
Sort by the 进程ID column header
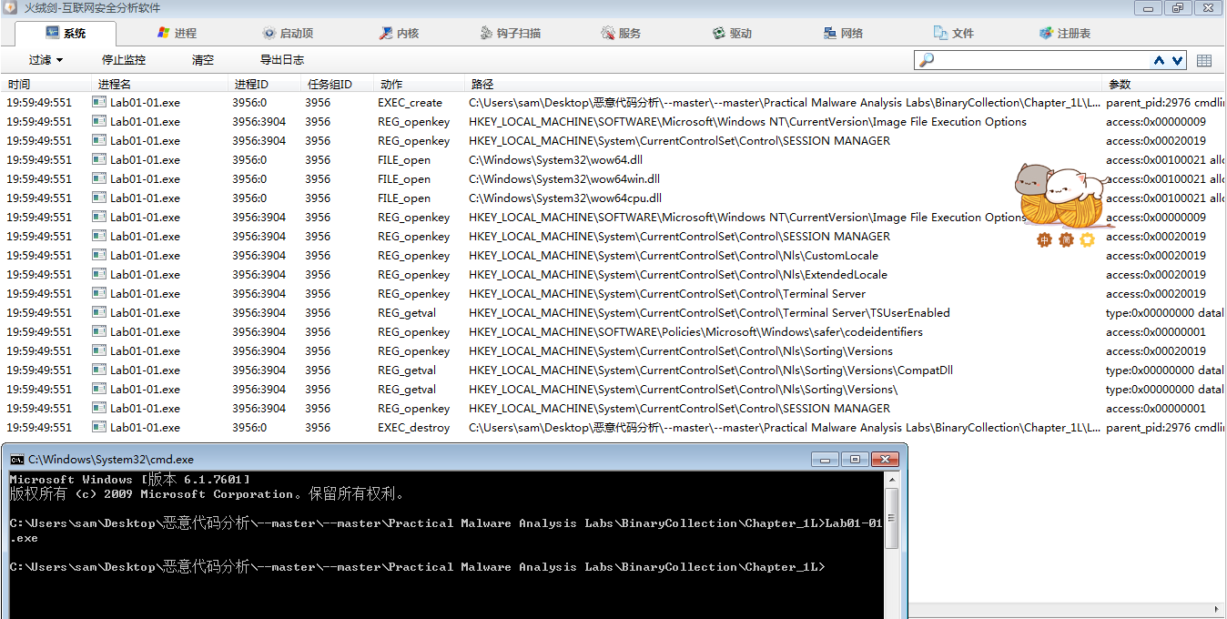click(x=264, y=84)
